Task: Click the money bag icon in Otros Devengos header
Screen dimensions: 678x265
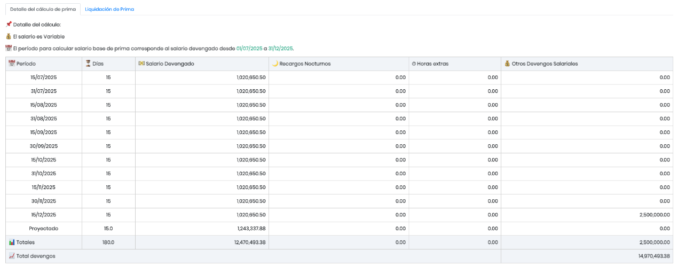Action: (507, 64)
